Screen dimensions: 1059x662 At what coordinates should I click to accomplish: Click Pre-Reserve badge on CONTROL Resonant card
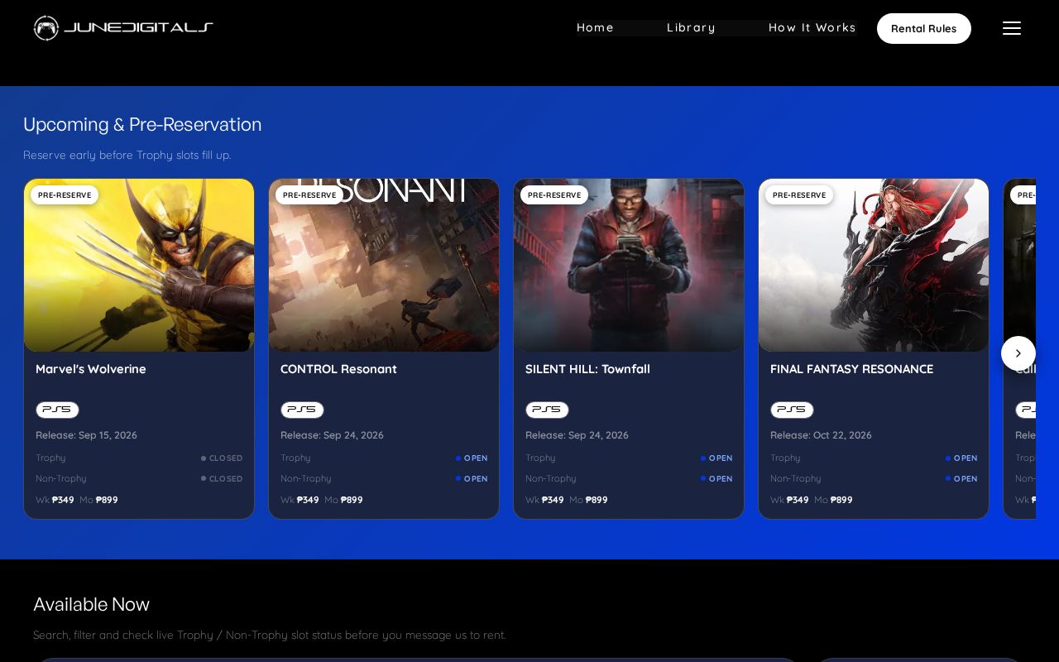point(309,195)
